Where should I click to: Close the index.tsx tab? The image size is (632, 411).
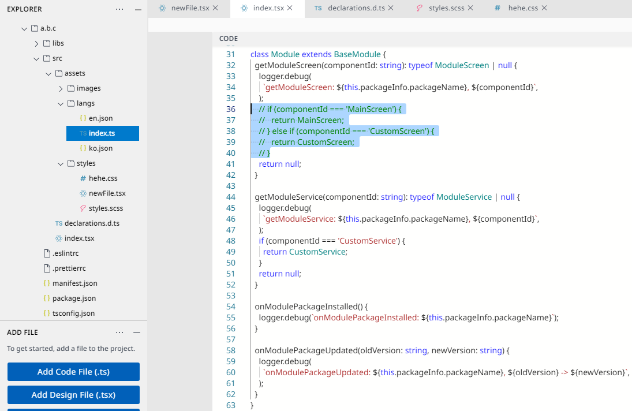pos(290,8)
